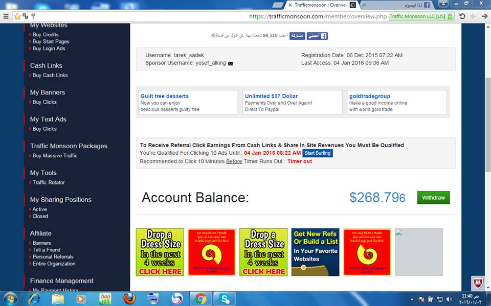This screenshot has width=491, height=306.
Task: Click the page vertical scrollbar thumb
Action: click(488, 124)
